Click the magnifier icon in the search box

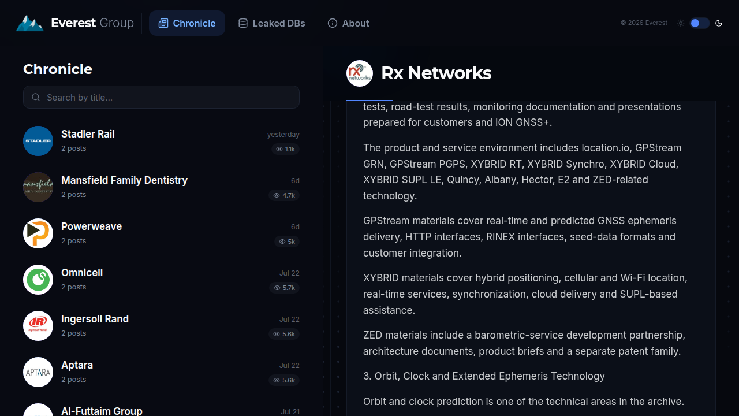[36, 97]
